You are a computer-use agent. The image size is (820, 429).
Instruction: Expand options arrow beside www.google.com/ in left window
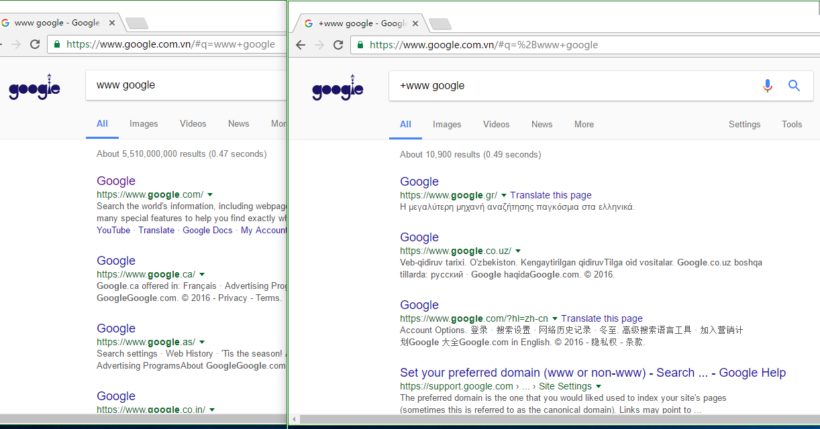click(210, 194)
